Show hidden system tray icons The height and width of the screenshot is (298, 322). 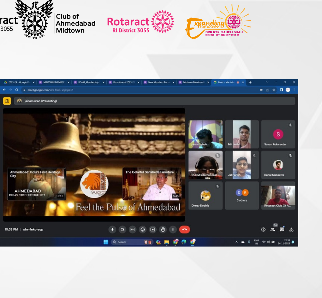point(236,242)
